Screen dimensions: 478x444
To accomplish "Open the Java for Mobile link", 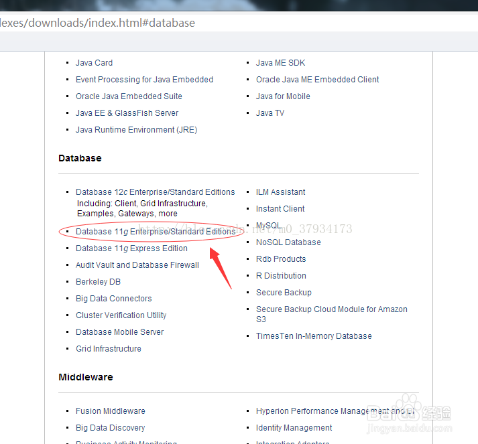I will [x=283, y=96].
